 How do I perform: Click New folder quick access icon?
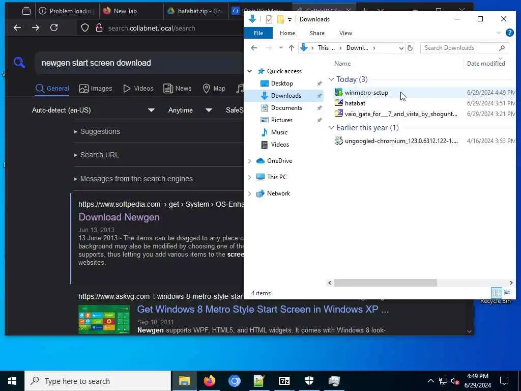click(280, 19)
